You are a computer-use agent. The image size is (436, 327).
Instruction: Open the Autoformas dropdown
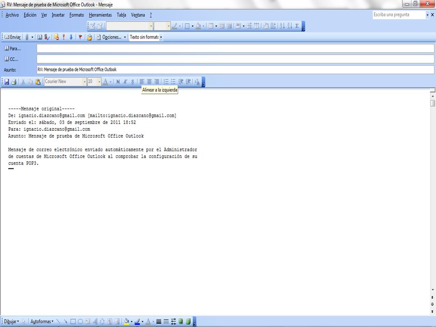tap(42, 322)
